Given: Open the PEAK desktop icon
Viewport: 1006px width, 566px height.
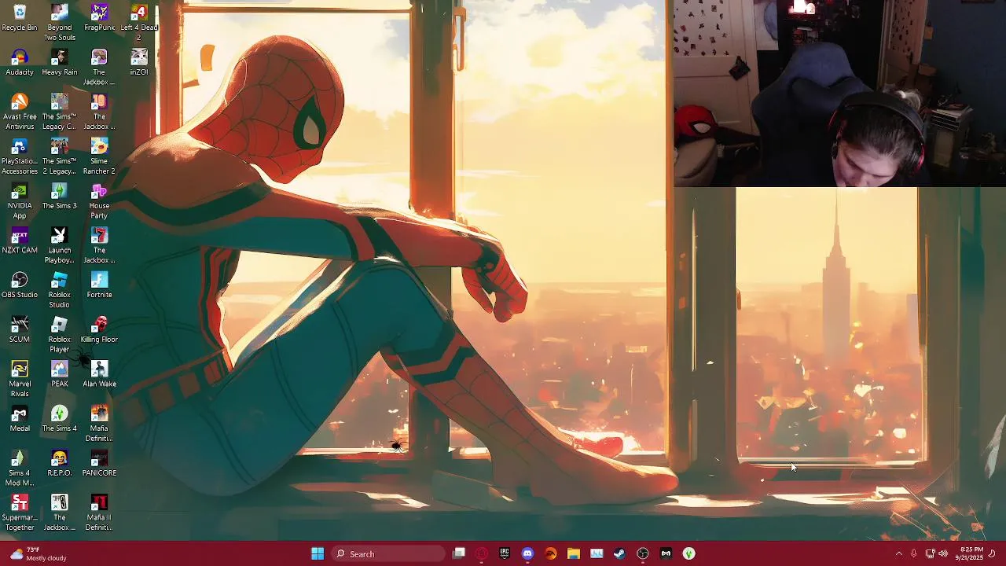Looking at the screenshot, I should pos(60,374).
